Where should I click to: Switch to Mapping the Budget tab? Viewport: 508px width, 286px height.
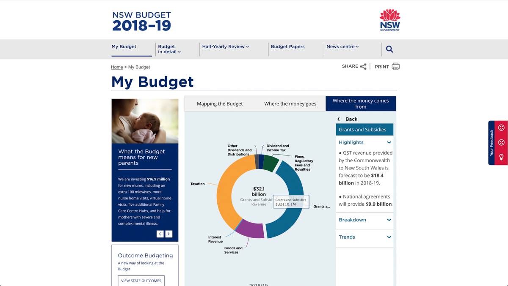click(220, 104)
